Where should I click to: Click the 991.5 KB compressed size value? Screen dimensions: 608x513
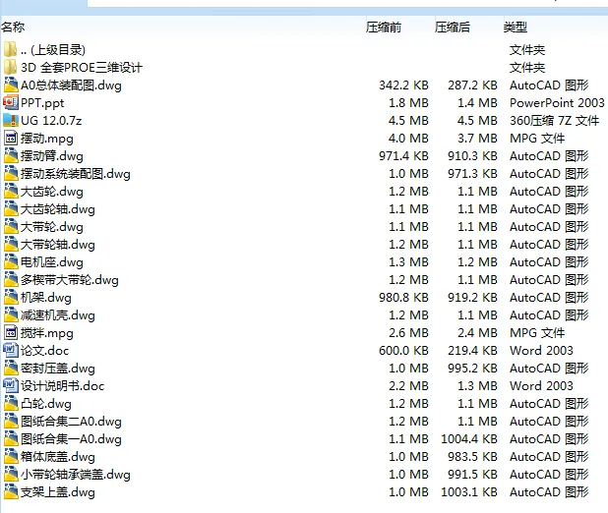pos(472,475)
